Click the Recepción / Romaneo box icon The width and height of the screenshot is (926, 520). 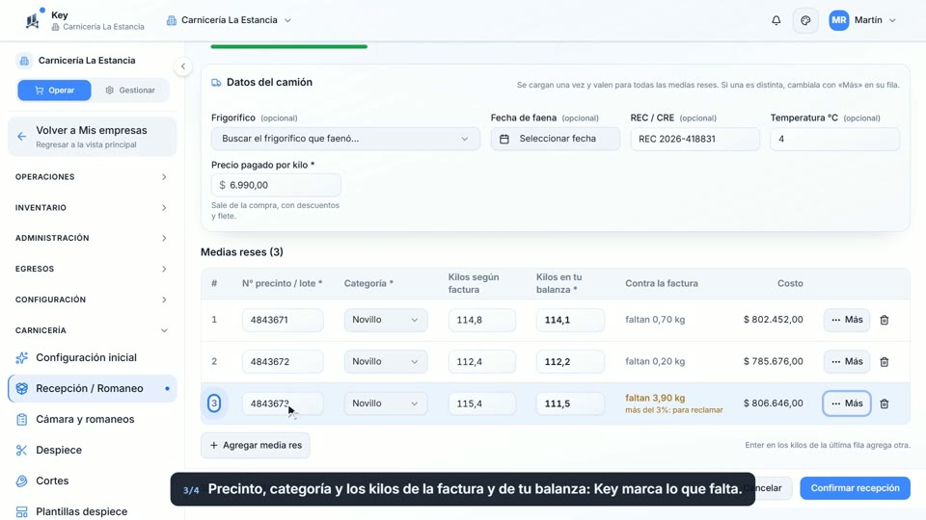click(22, 388)
